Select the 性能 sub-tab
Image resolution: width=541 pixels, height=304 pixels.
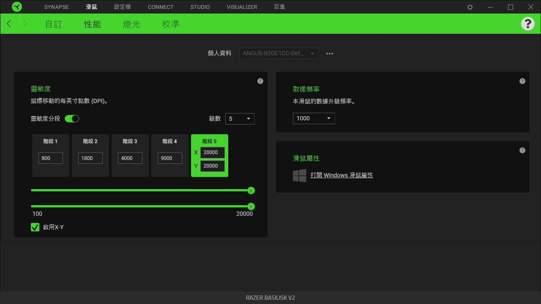click(x=93, y=24)
